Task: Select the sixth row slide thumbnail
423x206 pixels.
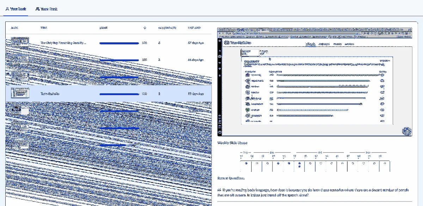Action: (20, 127)
